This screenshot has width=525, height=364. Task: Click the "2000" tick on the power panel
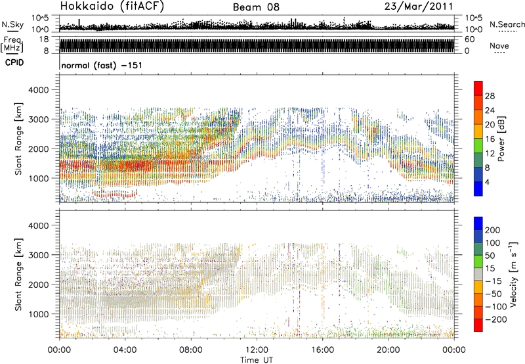click(38, 149)
